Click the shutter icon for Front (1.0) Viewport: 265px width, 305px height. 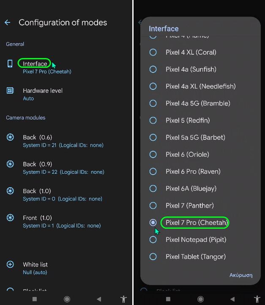(10, 218)
